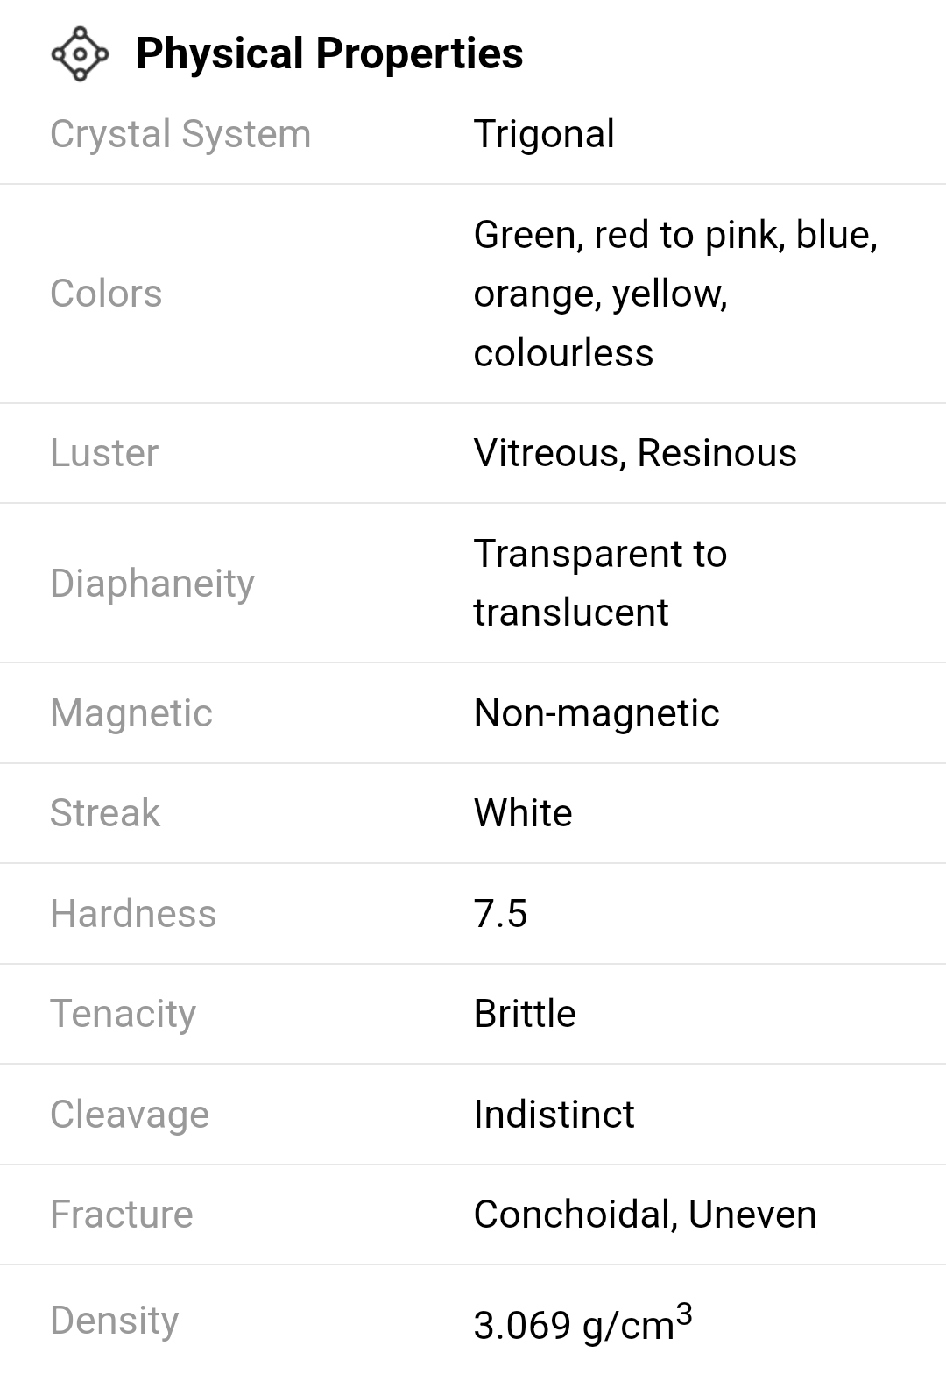Screen dimensions: 946x1374
Task: Tap the 3.069 g/cm³ density value
Action: [x=582, y=1323]
